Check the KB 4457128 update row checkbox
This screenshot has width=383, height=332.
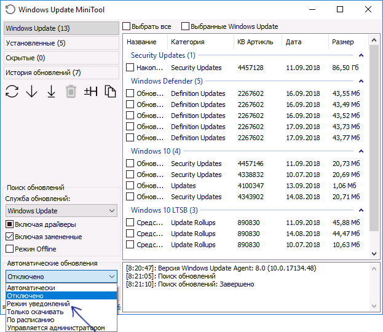pyautogui.click(x=130, y=68)
